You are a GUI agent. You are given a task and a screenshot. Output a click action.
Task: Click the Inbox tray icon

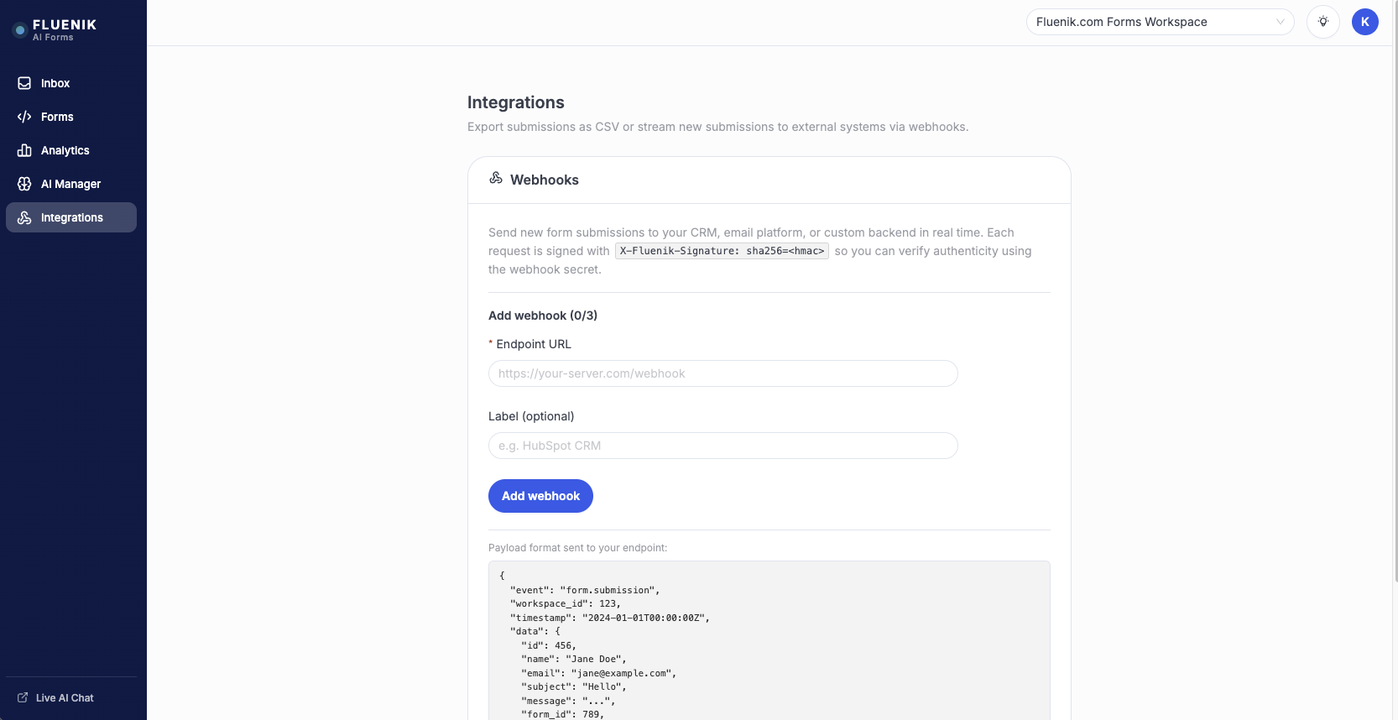tap(24, 83)
